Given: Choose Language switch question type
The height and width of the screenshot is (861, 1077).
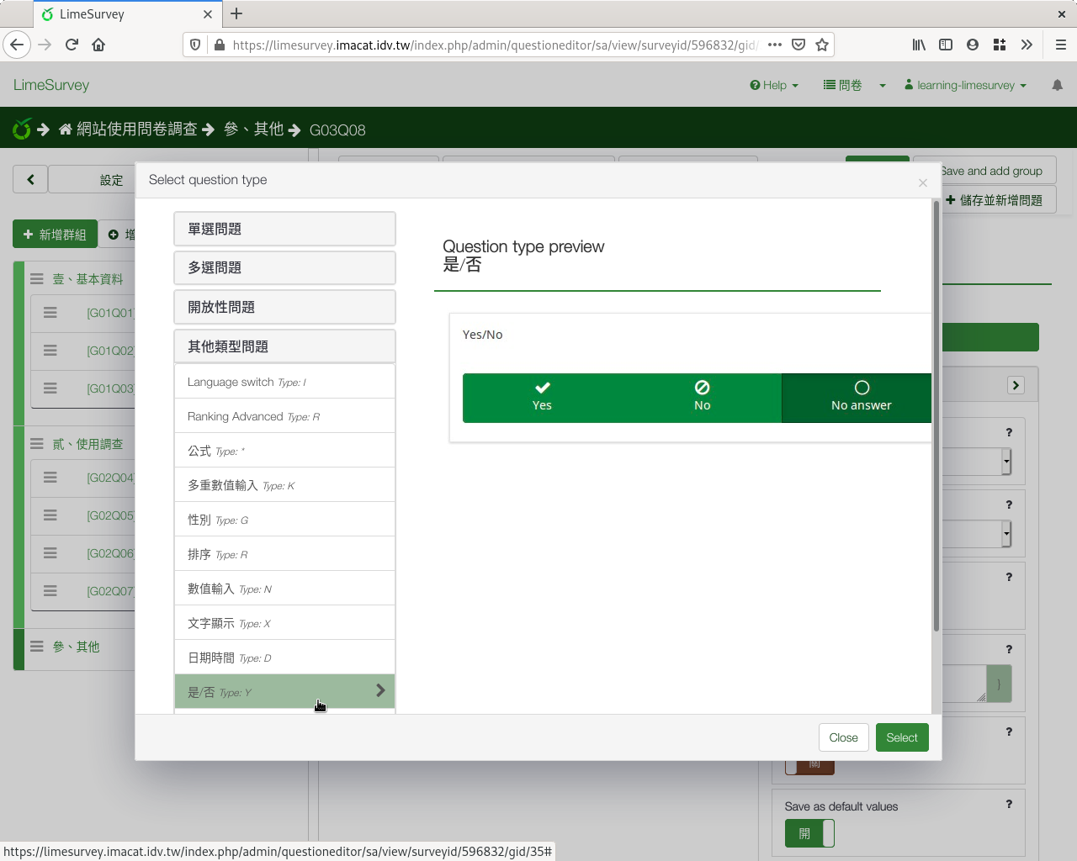Looking at the screenshot, I should (284, 382).
